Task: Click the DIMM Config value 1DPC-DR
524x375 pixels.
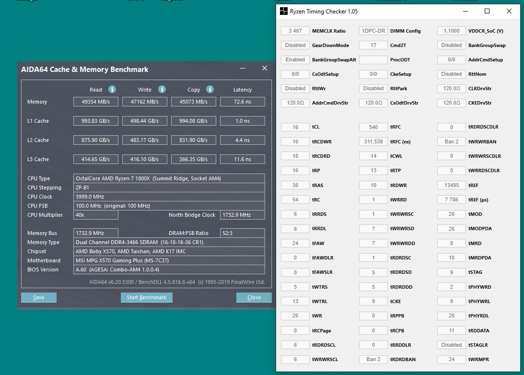Action: coord(373,31)
